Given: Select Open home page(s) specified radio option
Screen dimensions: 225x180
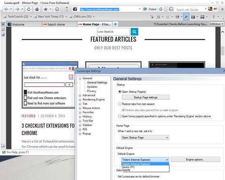Looking at the screenshot, I should click(120, 116).
